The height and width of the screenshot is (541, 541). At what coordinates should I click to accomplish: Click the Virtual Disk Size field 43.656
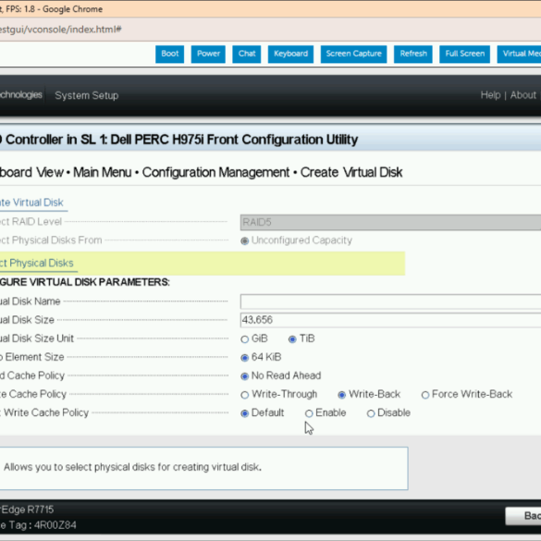click(x=390, y=320)
